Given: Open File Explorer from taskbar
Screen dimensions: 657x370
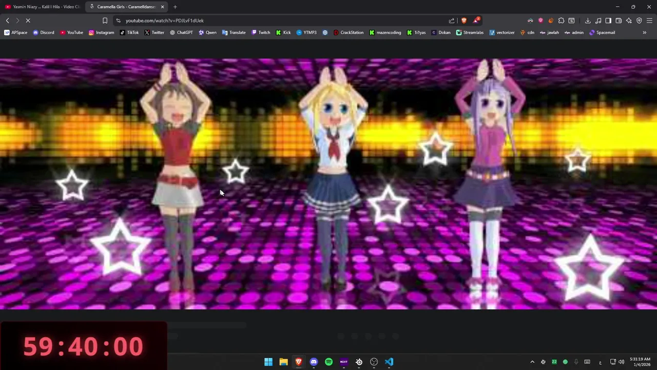Looking at the screenshot, I should 283,362.
